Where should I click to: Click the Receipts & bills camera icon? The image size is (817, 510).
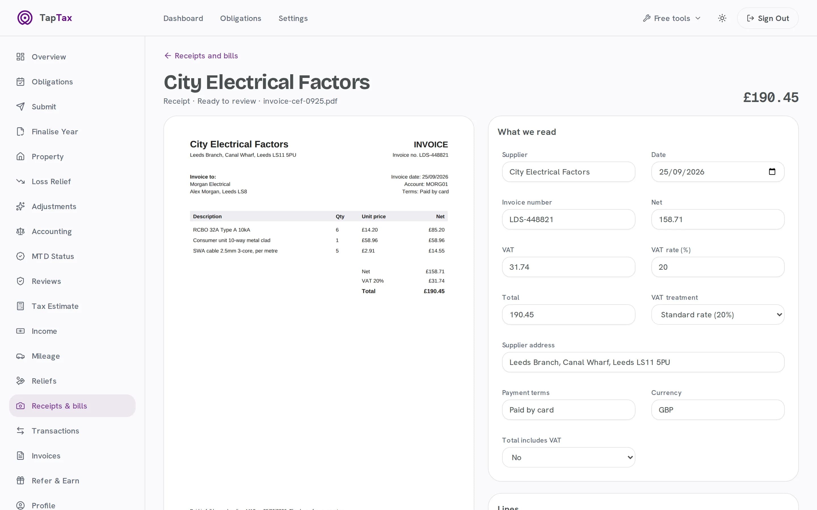click(x=21, y=406)
